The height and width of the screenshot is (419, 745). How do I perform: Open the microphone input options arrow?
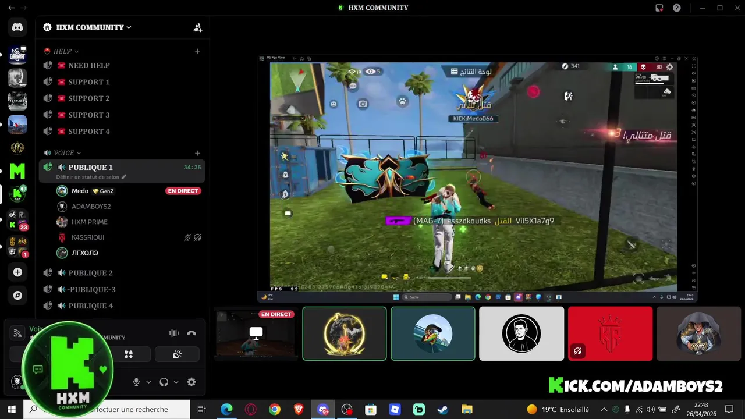point(148,382)
